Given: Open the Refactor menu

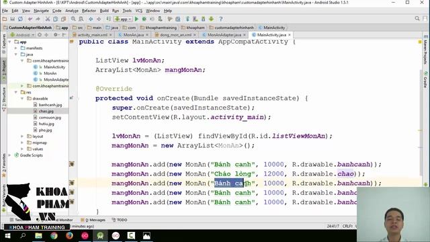Looking at the screenshot, I should pos(89,11).
